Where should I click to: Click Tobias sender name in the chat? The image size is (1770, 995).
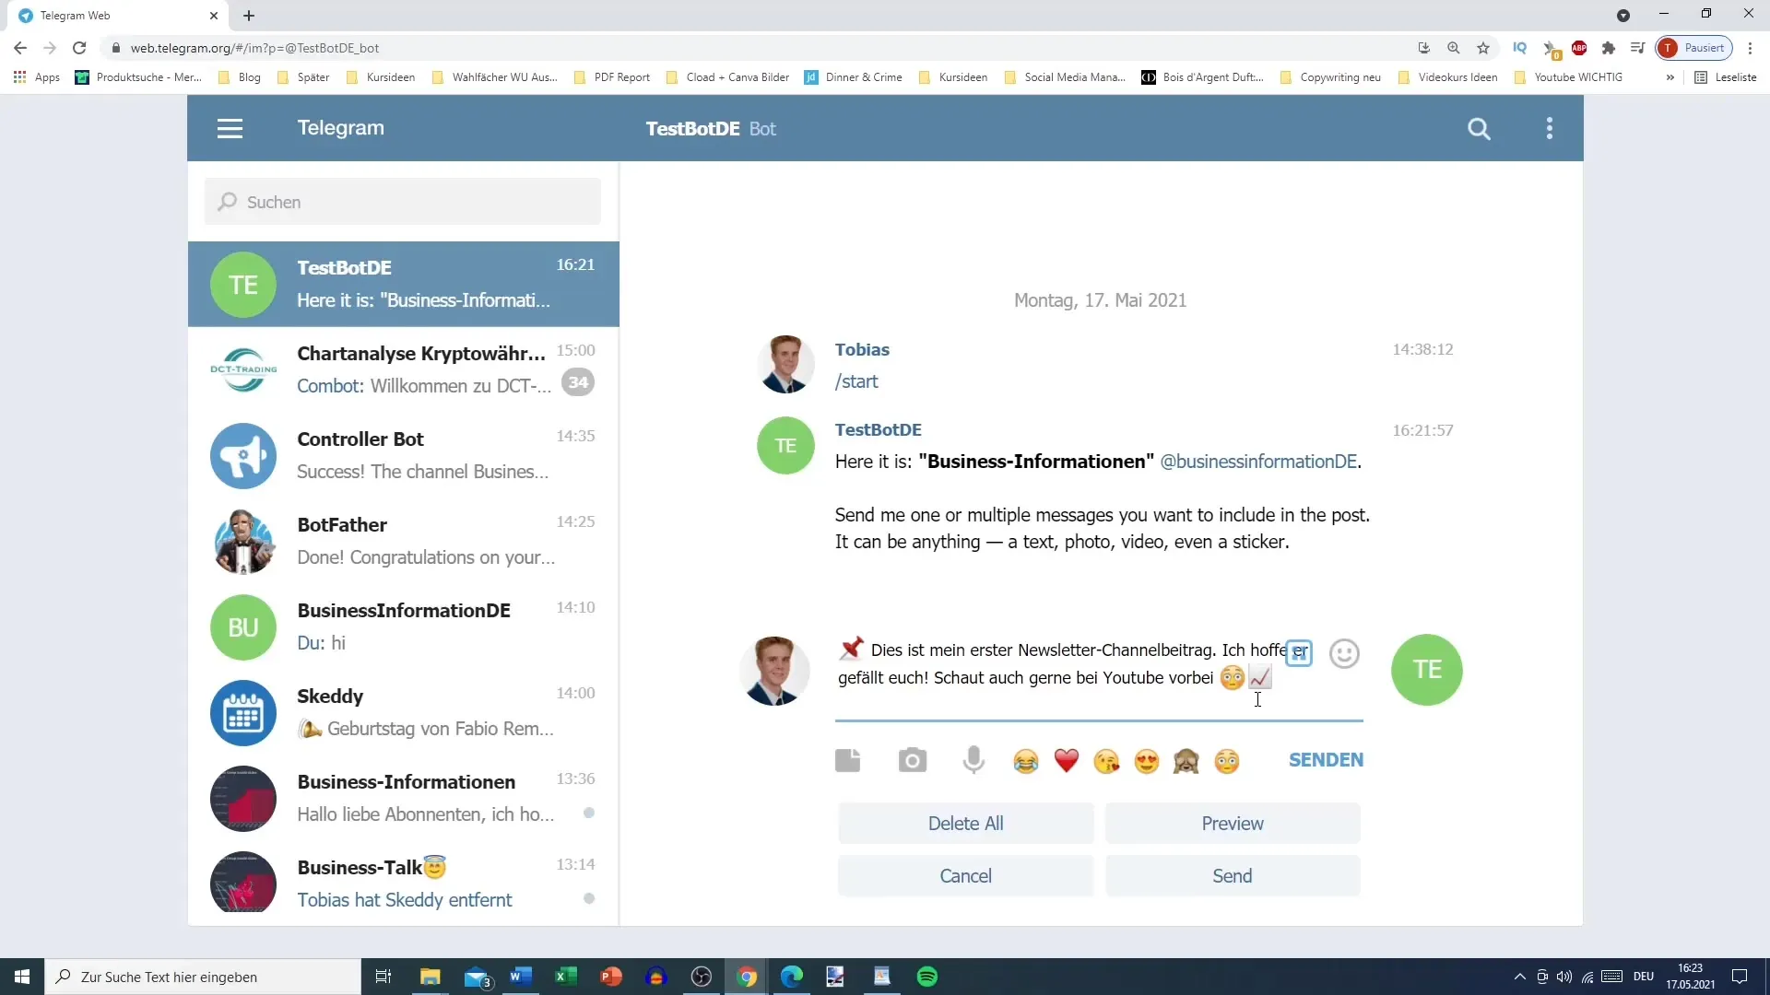point(862,350)
